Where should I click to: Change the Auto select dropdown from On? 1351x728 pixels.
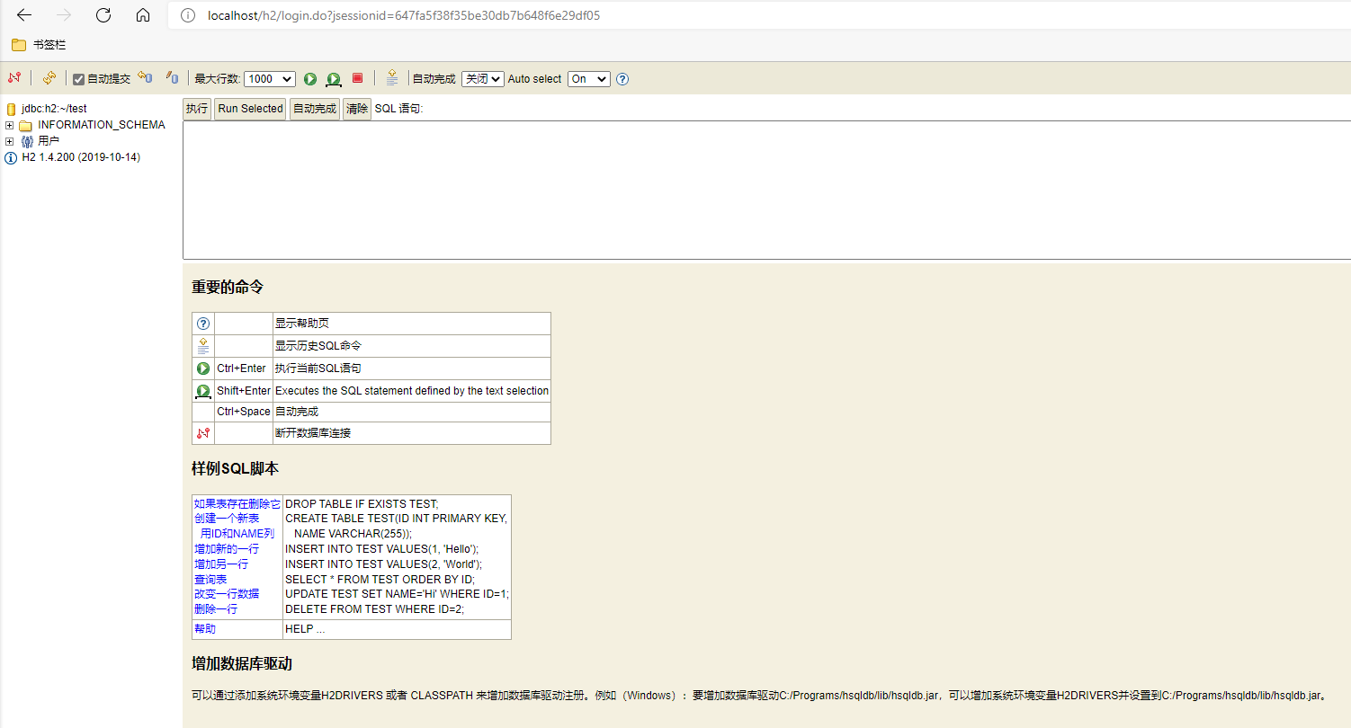pyautogui.click(x=588, y=78)
